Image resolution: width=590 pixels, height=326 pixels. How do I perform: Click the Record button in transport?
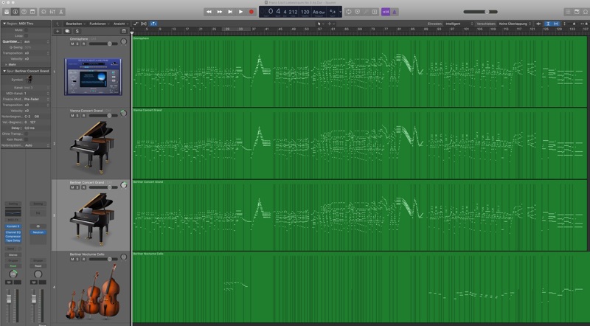[251, 12]
